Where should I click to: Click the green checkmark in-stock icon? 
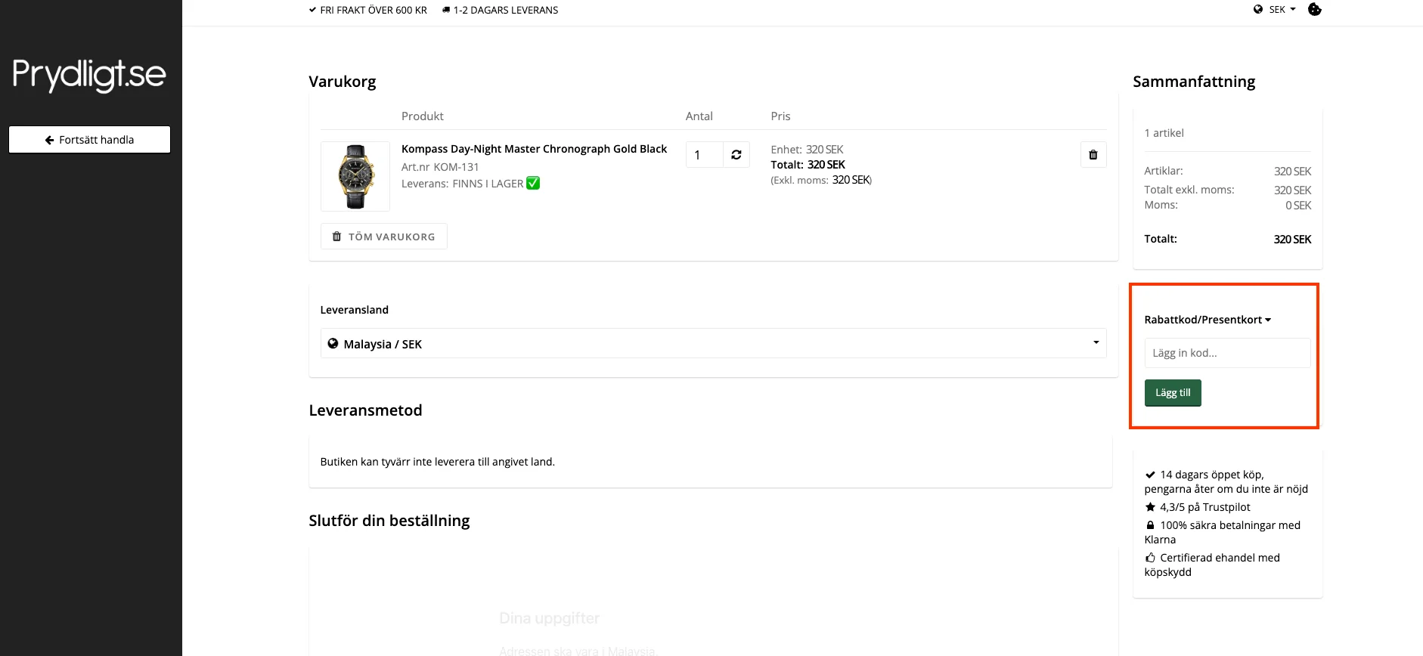pos(533,184)
